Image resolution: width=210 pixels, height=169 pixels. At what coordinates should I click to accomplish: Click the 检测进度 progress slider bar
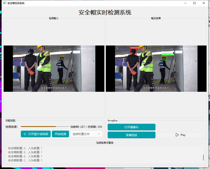click(45, 127)
